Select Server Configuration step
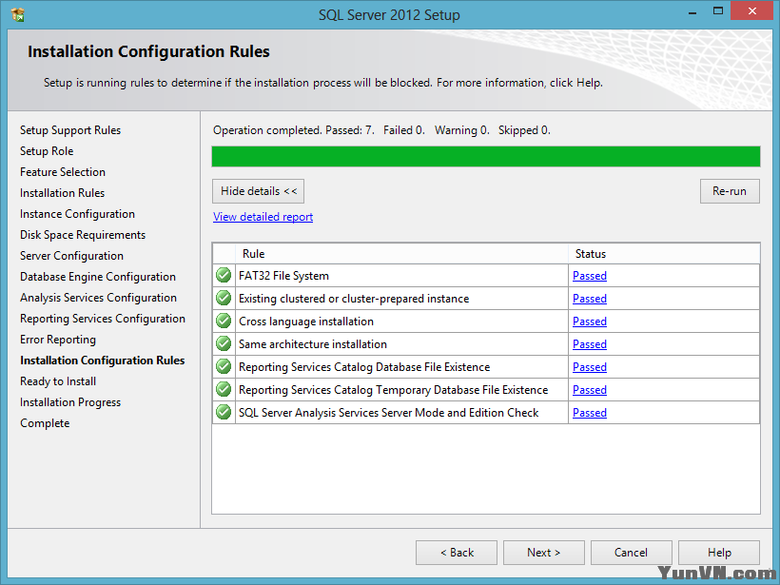Viewport: 780px width, 585px height. pyautogui.click(x=71, y=256)
